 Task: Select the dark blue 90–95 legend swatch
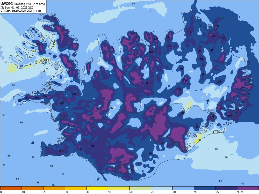click(205, 188)
